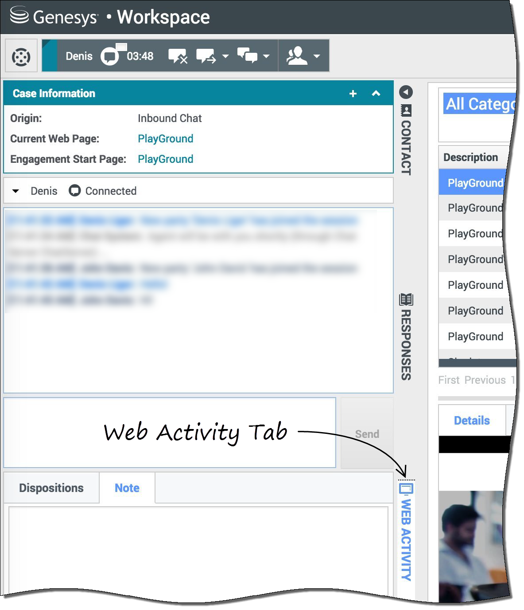Go to the First page of results

tap(449, 380)
